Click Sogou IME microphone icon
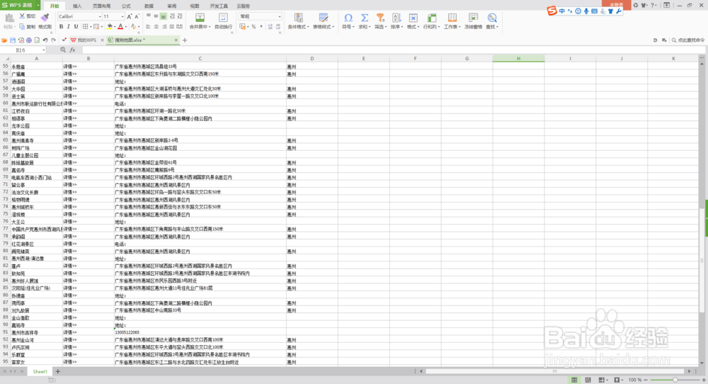The height and width of the screenshot is (384, 708). point(586,11)
